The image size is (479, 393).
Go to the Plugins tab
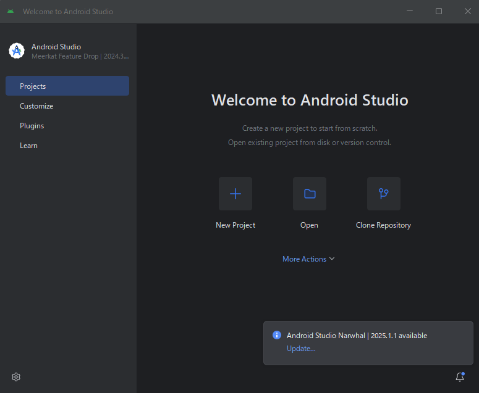67,126
